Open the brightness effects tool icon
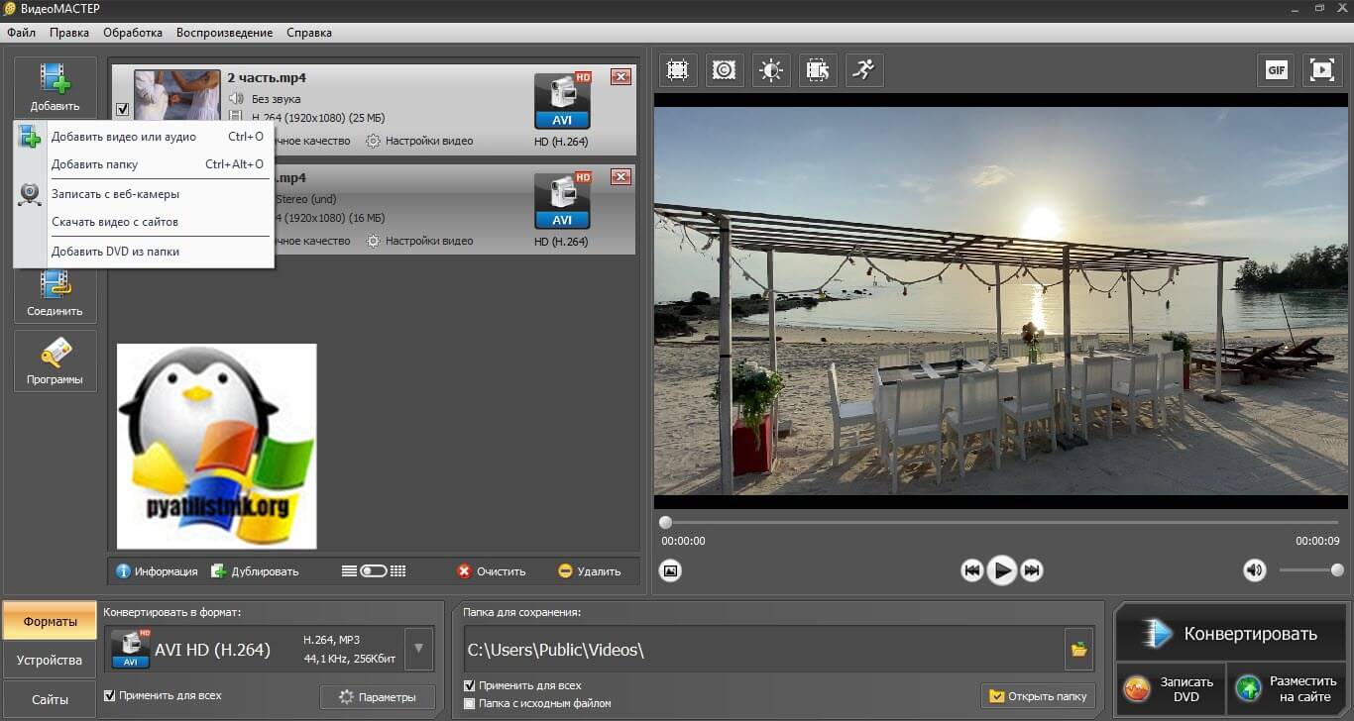Image resolution: width=1354 pixels, height=721 pixels. pos(771,70)
